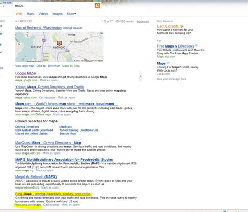Click the icon beside the Maps Local.com ad

168,63
